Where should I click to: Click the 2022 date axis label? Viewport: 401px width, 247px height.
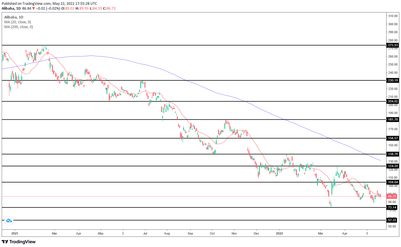point(279,233)
